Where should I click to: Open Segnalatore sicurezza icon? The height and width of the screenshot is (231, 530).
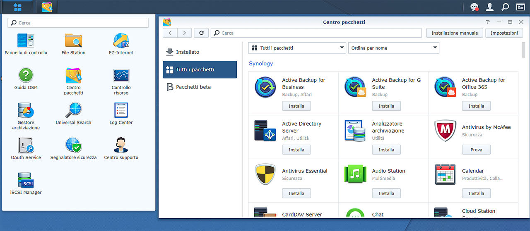[x=73, y=145]
